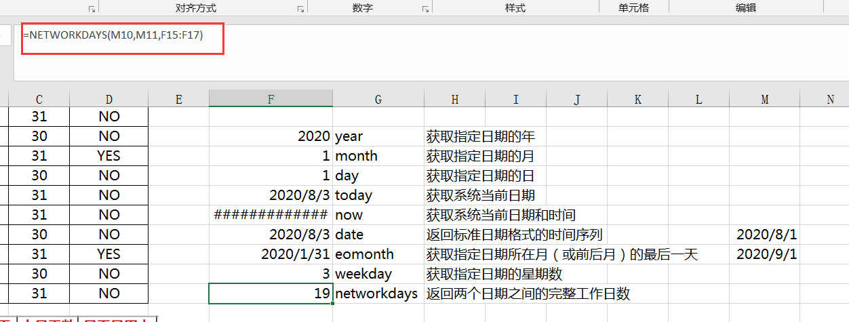Viewport: 849px width, 322px height.
Task: Select the 2020/8/1 cell in column M
Action: pos(764,235)
